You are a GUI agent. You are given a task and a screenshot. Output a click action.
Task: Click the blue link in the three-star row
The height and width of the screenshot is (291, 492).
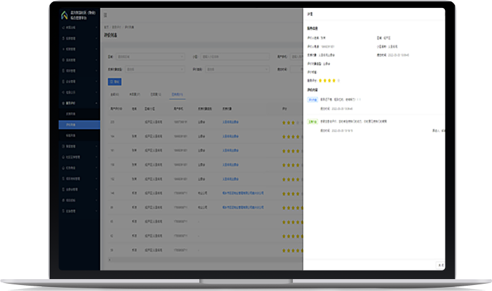[230, 122]
